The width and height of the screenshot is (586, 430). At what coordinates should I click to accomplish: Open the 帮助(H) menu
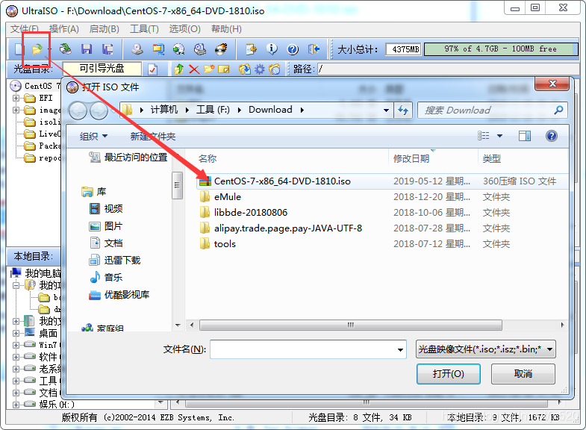pyautogui.click(x=226, y=29)
